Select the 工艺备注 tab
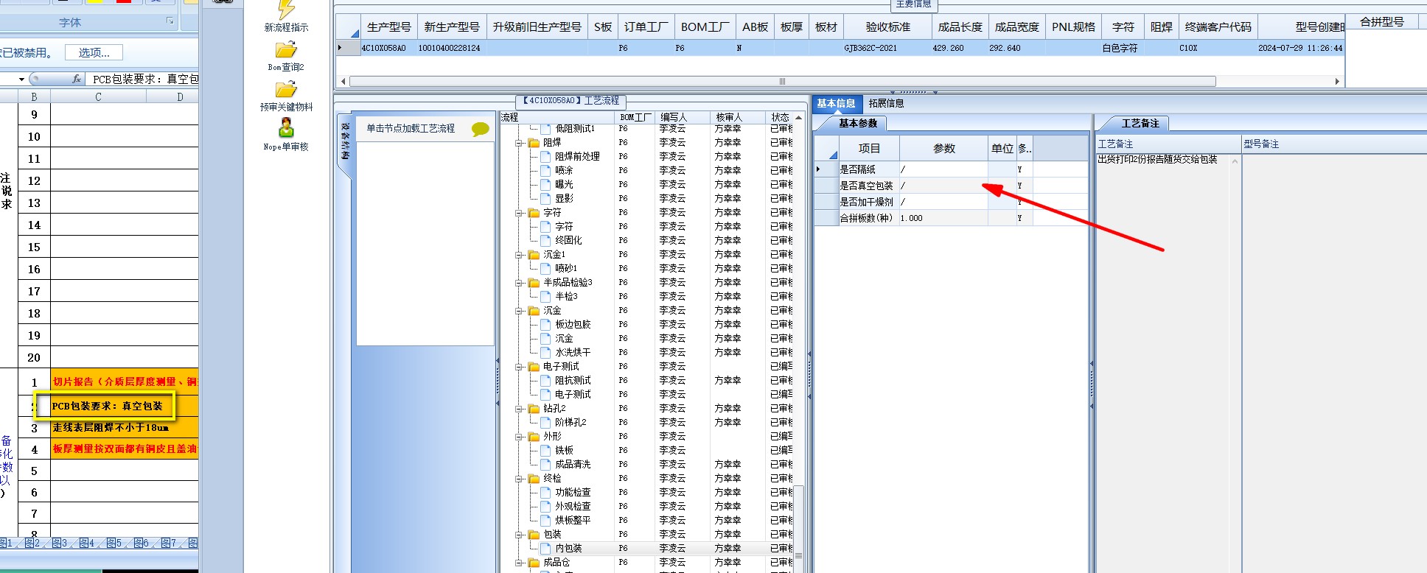Viewport: 1427px width, 573px height. (1140, 123)
